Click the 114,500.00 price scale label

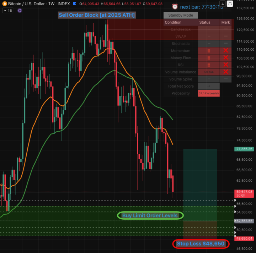click(x=245, y=42)
